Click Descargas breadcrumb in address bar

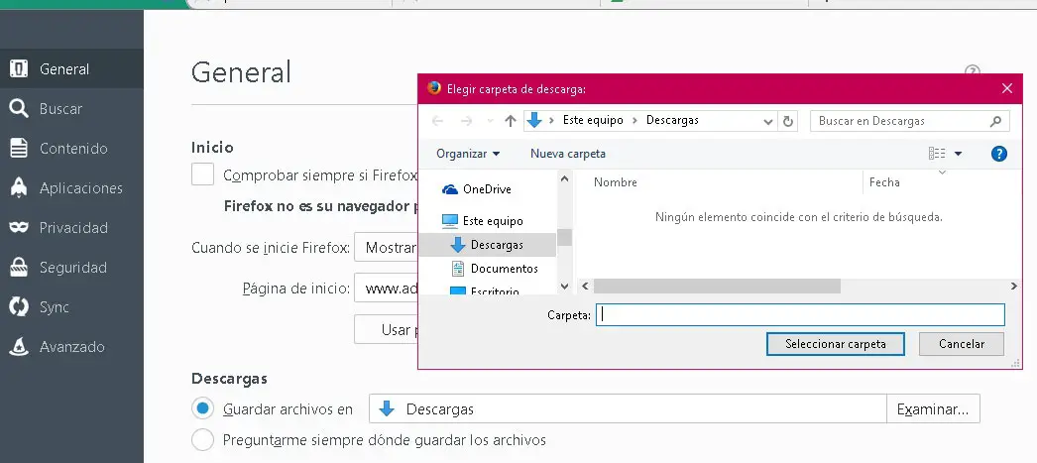point(672,120)
